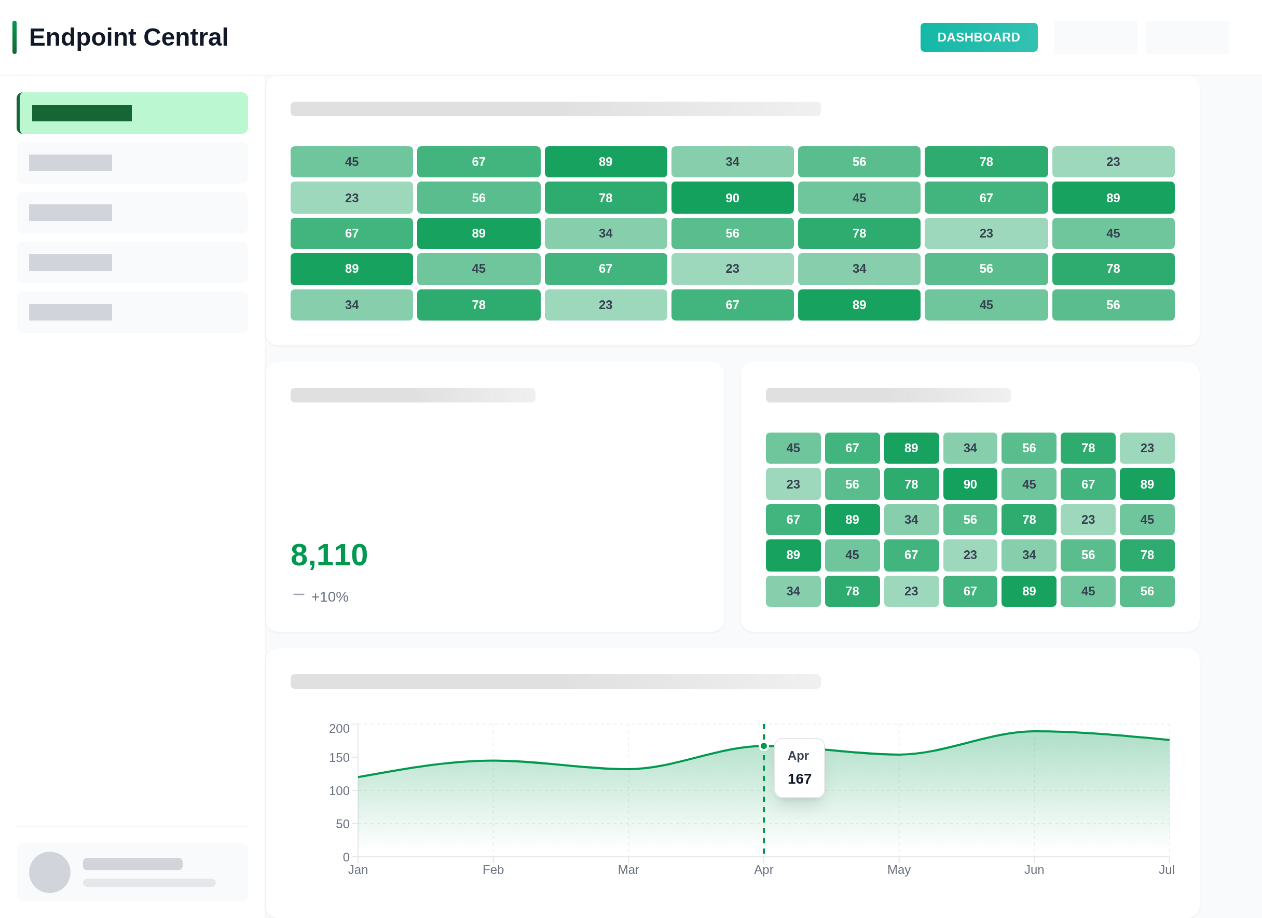Click the Mar label on chart axis
Screen dimensions: 1262x918
pos(628,870)
